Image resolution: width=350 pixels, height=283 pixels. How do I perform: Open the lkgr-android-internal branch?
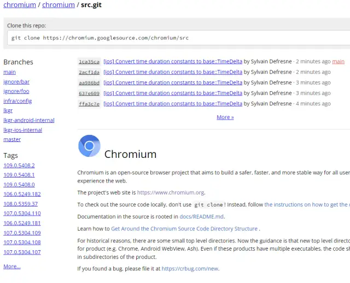pos(29,120)
